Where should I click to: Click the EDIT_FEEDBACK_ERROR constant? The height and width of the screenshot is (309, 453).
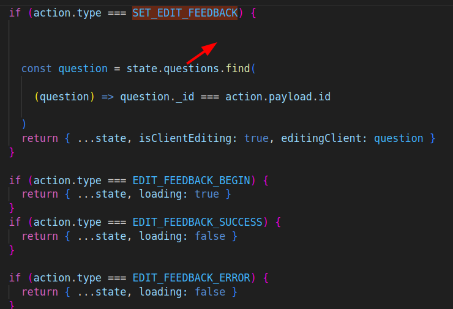[191, 277]
